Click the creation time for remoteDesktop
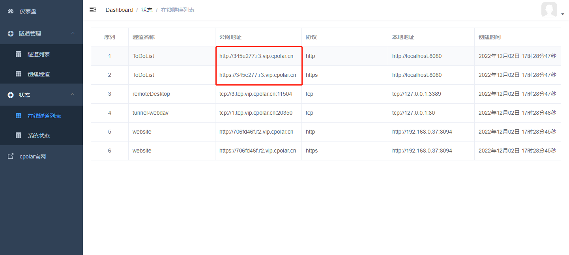569x255 pixels. (x=517, y=94)
